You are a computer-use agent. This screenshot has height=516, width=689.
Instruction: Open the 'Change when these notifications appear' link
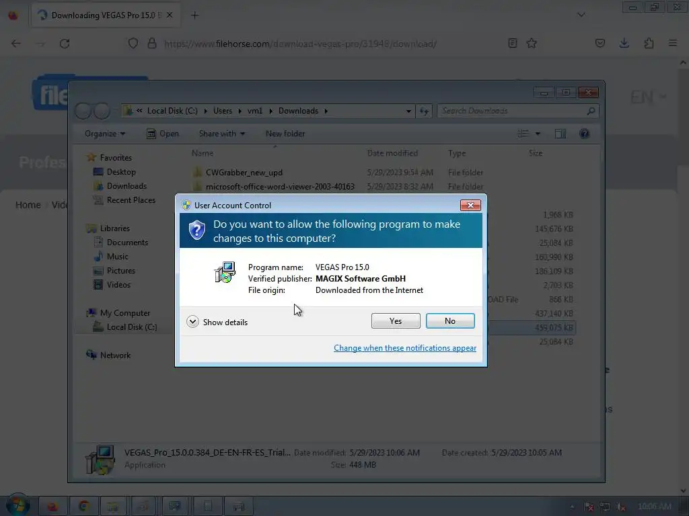click(404, 348)
